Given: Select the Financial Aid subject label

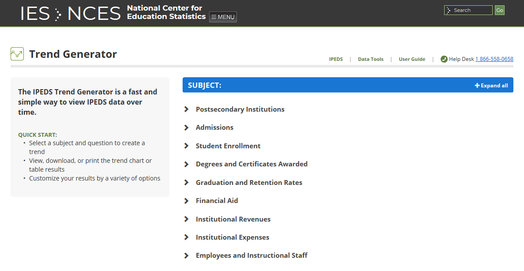Looking at the screenshot, I should [x=217, y=201].
